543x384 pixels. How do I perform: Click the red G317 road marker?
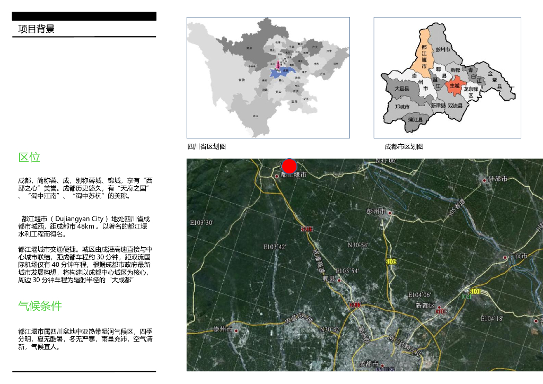[355, 304]
